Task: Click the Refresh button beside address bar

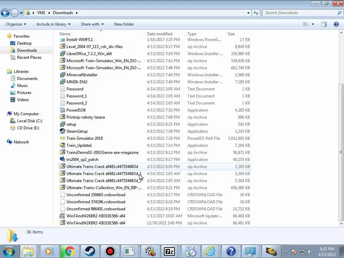Action: point(256,13)
